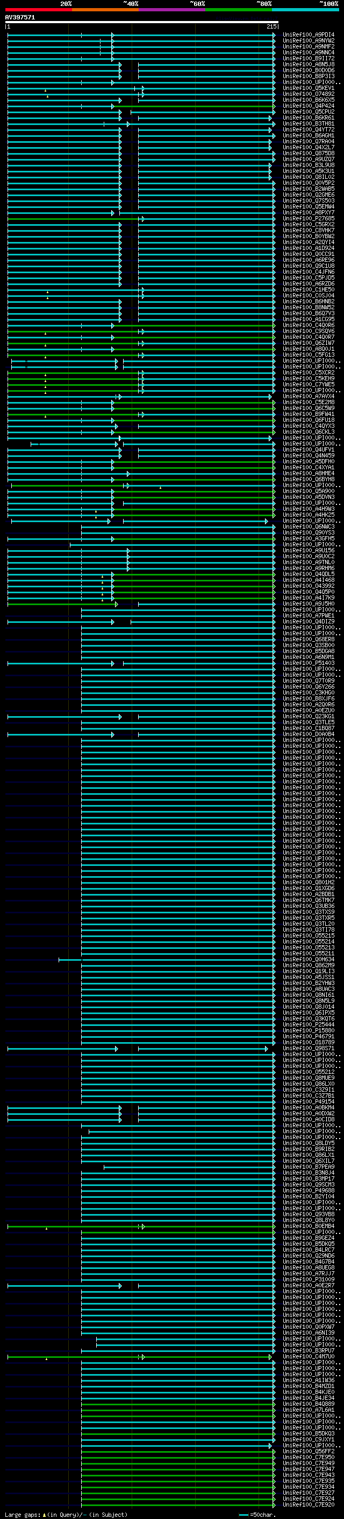
Task: Select label UniRef100_C7E920
Action: (x=308, y=1504)
